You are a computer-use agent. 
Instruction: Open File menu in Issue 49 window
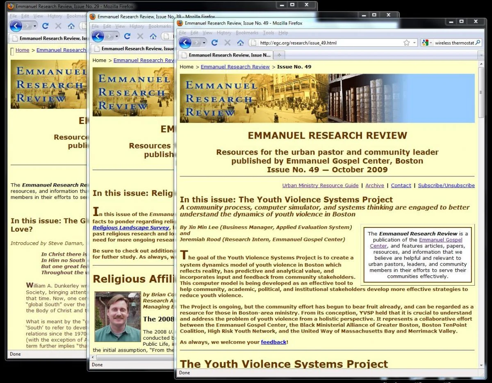tap(183, 33)
